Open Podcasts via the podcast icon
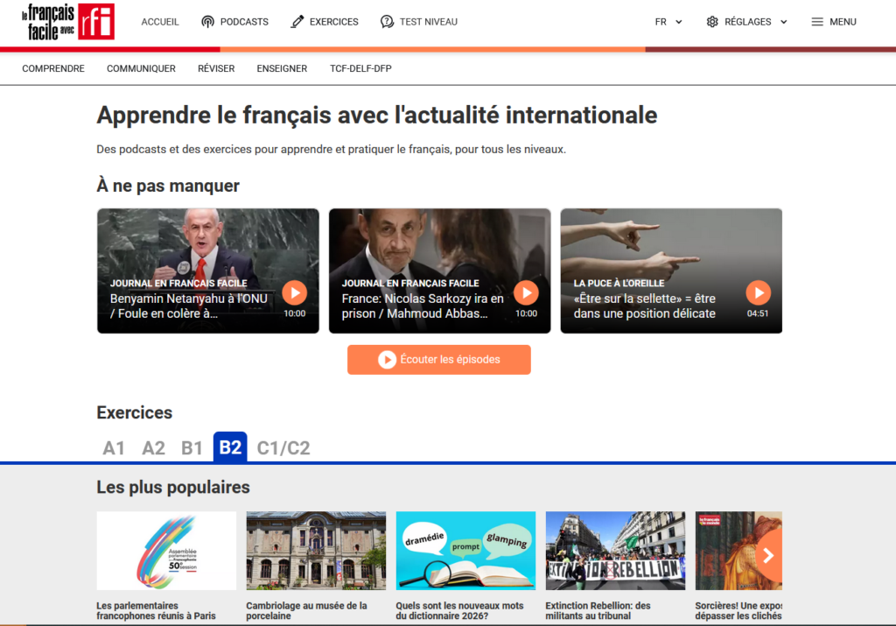Screen dimensions: 896x626 point(207,22)
